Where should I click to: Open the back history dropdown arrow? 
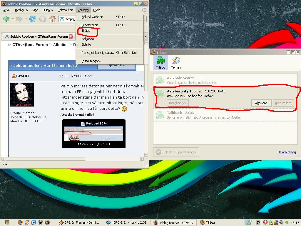(x=13, y=19)
